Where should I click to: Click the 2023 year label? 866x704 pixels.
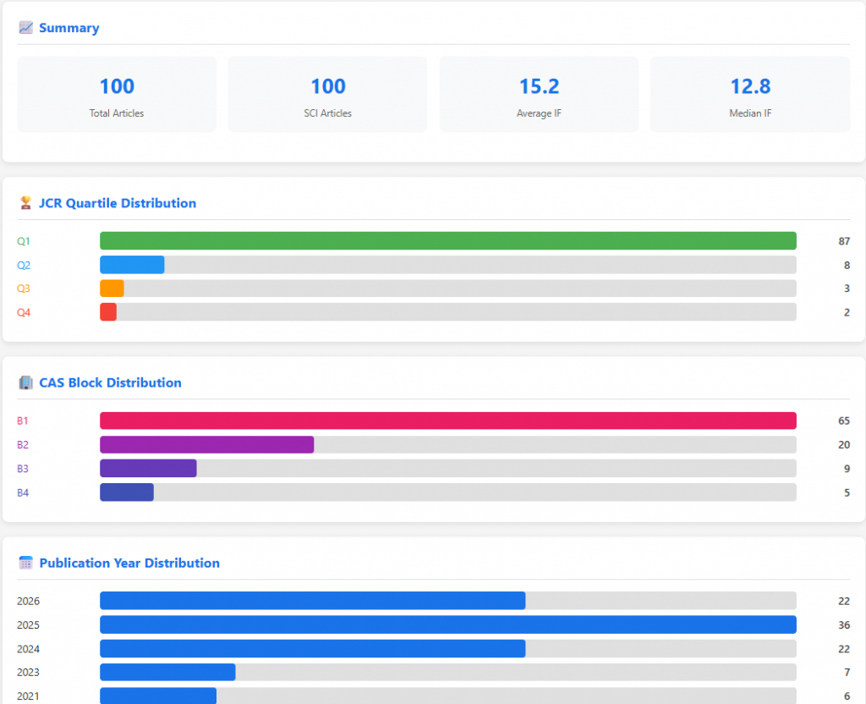pos(28,673)
